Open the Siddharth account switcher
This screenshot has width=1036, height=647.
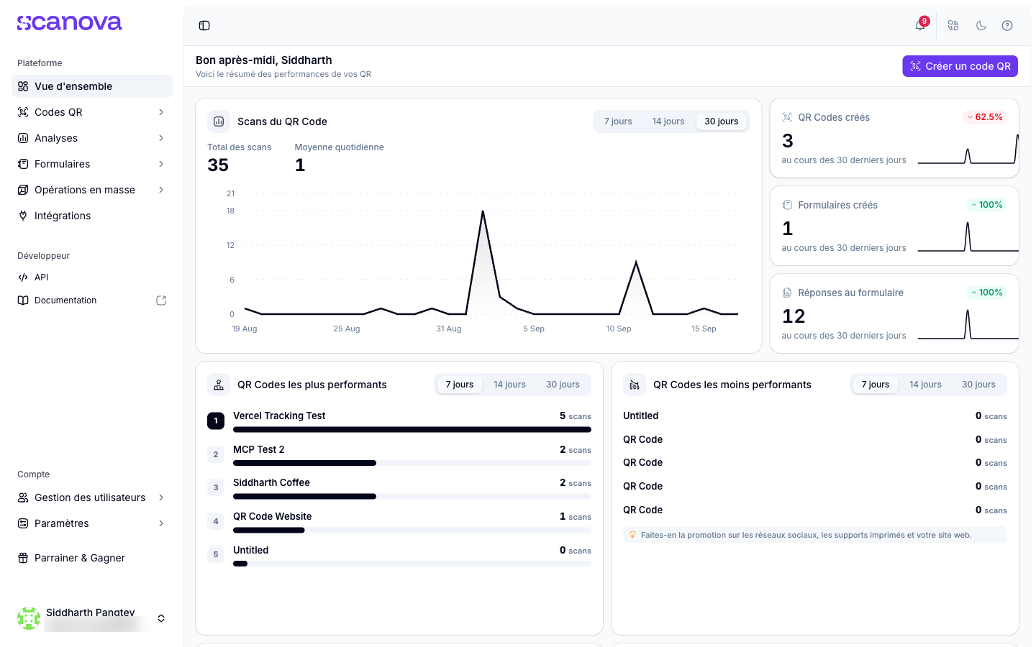tap(92, 618)
